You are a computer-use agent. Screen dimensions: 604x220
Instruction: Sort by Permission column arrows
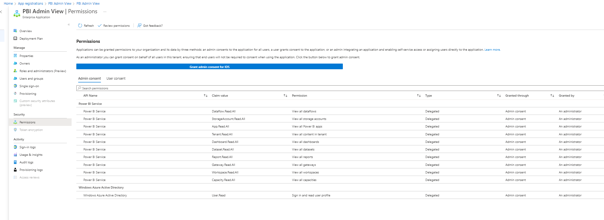(x=419, y=95)
